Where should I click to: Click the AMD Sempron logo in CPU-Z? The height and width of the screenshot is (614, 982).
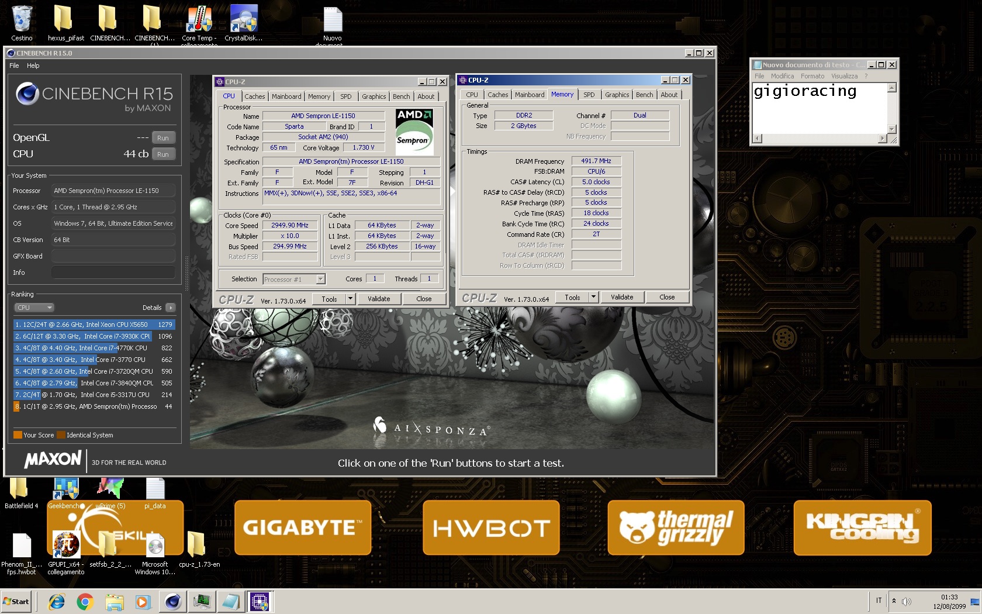(414, 132)
